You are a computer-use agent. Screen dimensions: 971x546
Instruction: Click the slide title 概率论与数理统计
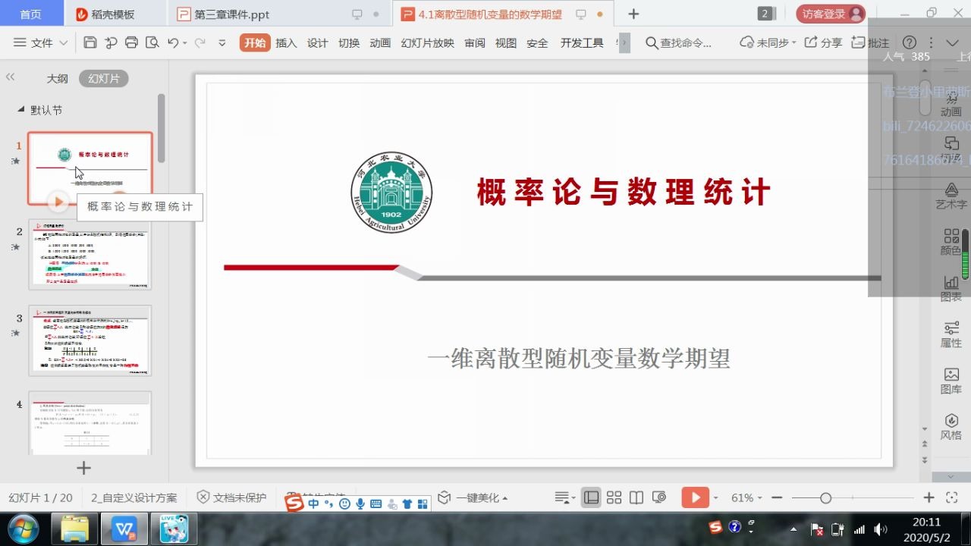pyautogui.click(x=624, y=193)
